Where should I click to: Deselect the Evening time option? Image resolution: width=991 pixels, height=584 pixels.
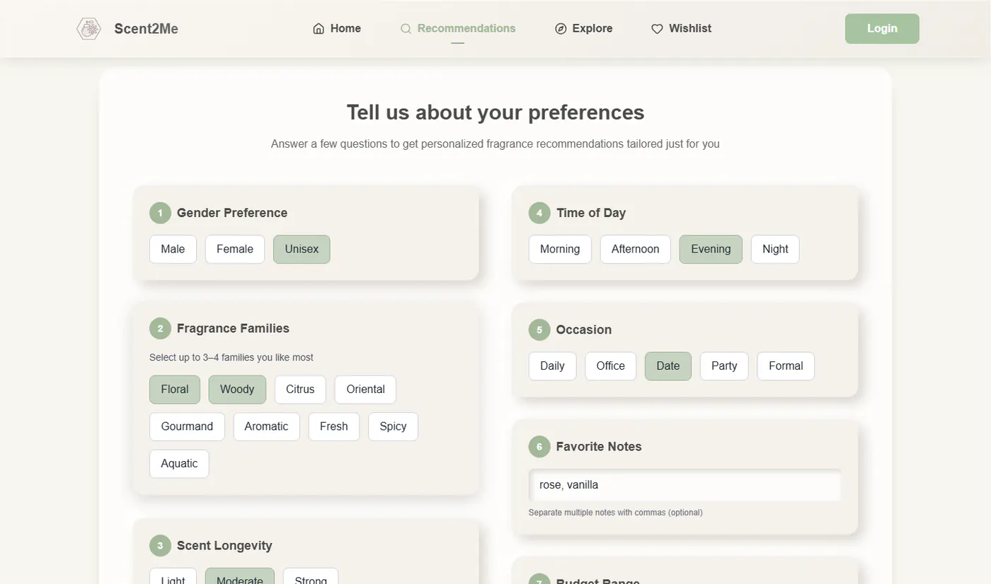[x=711, y=249]
